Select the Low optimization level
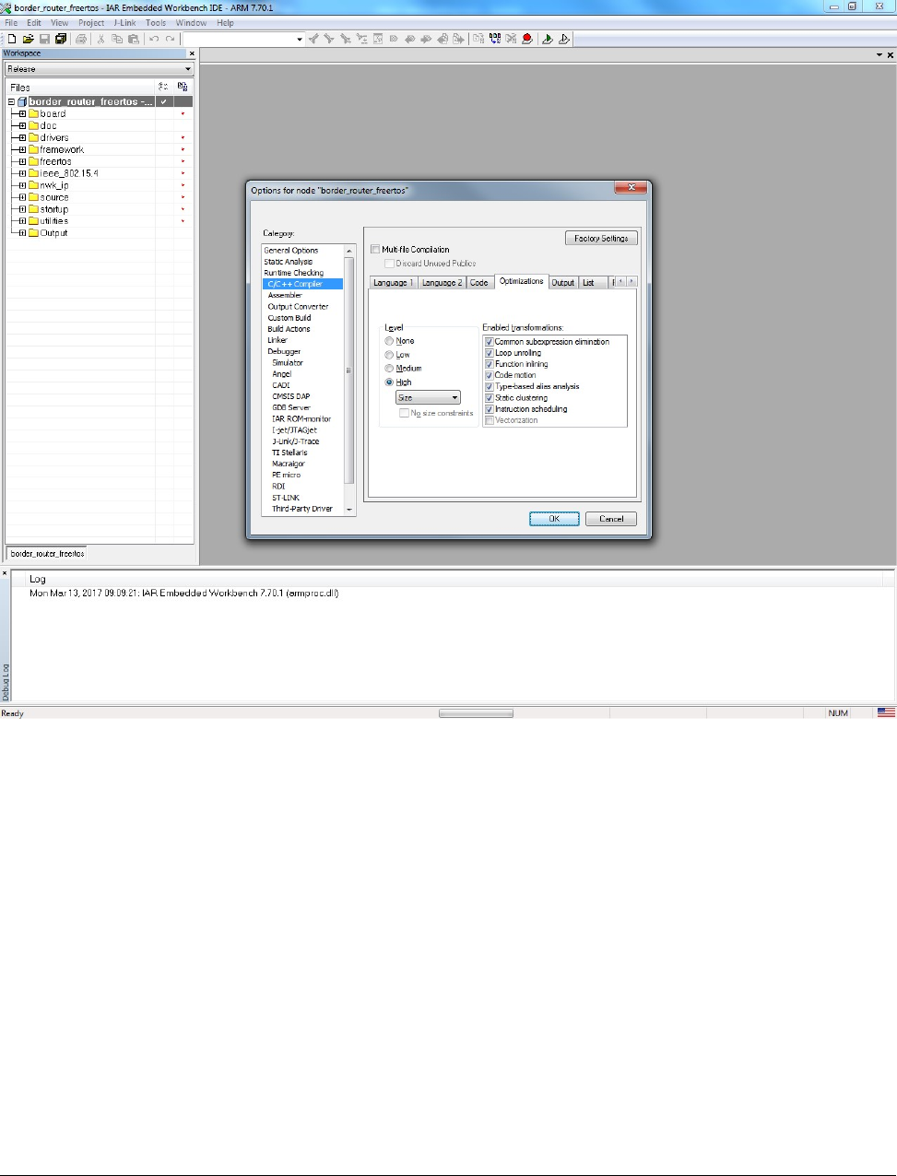The height and width of the screenshot is (1176, 897). click(x=389, y=355)
